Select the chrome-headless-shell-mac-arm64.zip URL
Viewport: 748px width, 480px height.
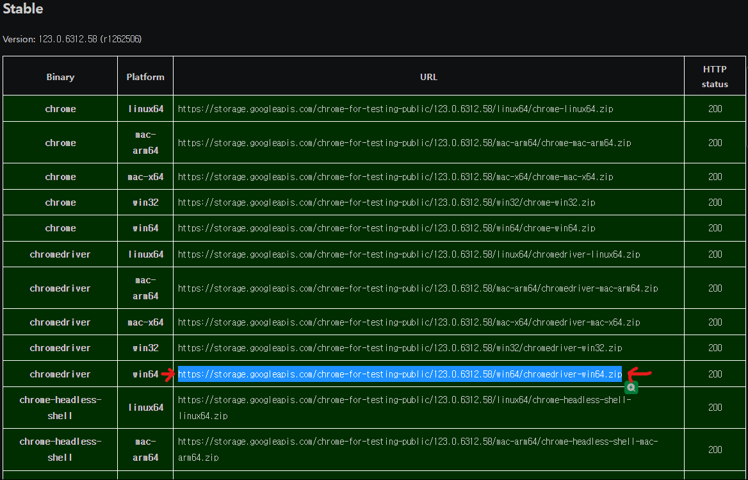(x=418, y=449)
